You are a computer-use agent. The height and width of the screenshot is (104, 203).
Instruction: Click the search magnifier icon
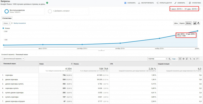pyautogui.click(x=170, y=59)
